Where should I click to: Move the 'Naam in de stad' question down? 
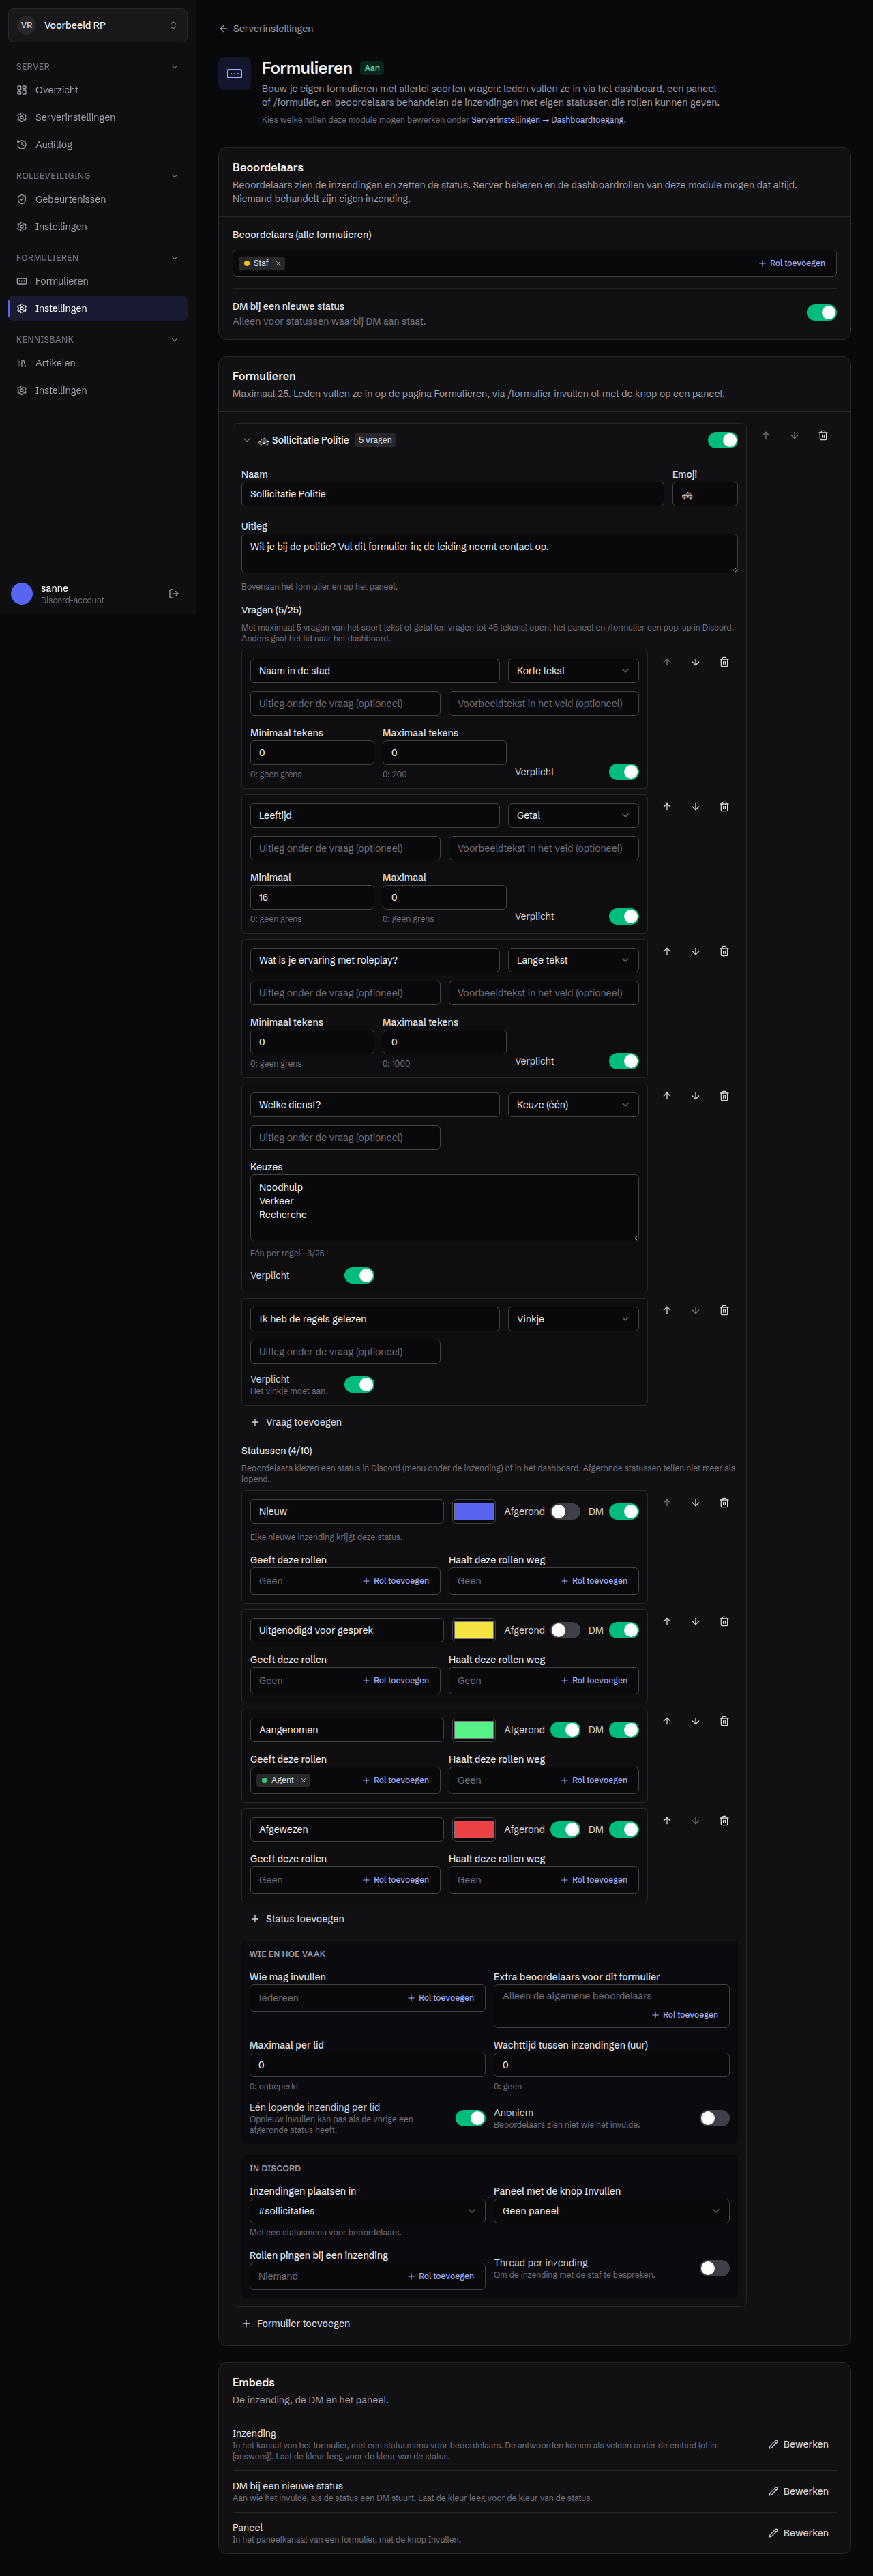click(x=695, y=662)
